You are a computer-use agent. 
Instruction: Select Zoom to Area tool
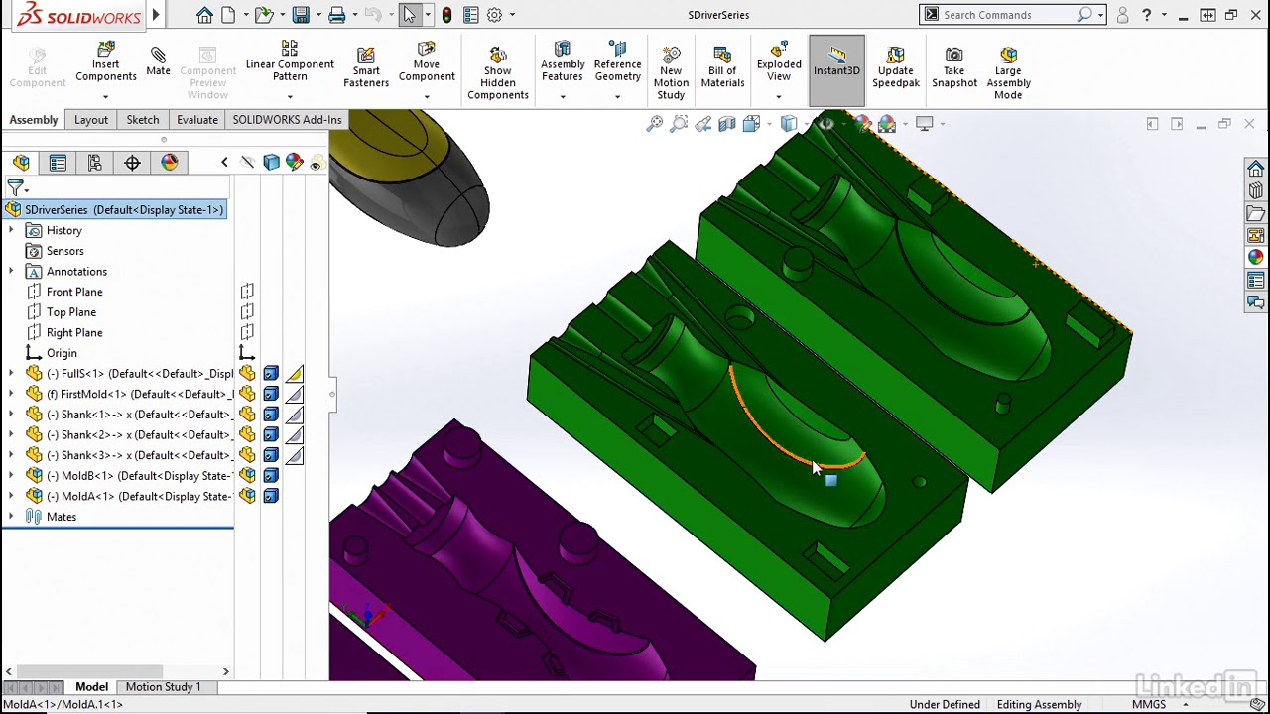coord(679,124)
